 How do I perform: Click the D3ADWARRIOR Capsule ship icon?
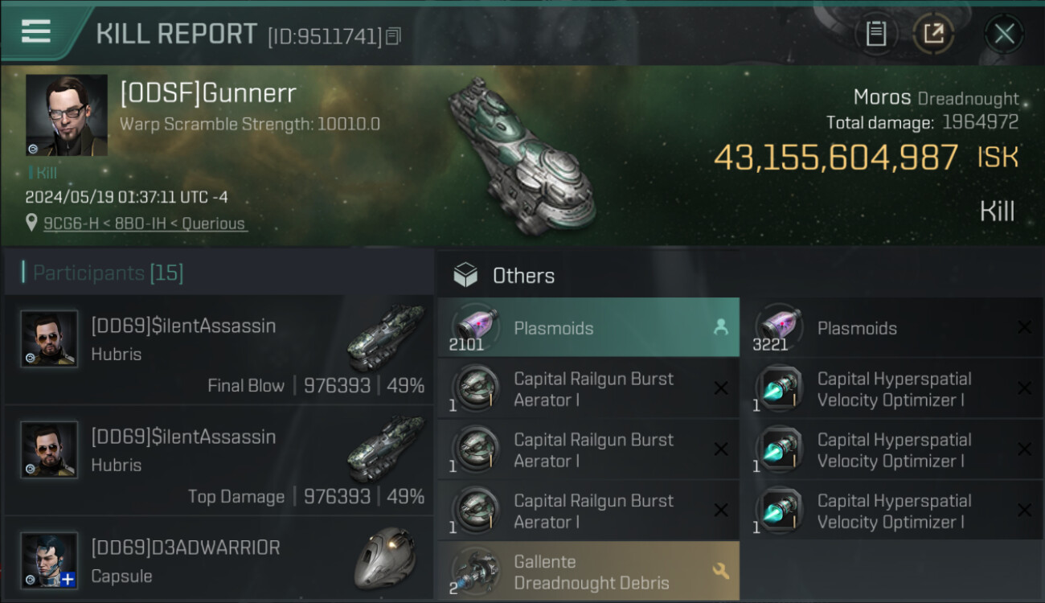coord(385,558)
